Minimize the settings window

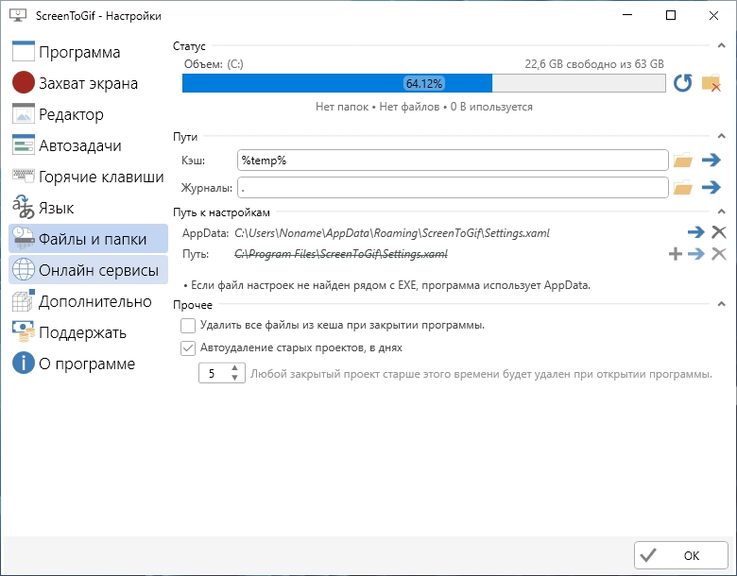tap(627, 15)
